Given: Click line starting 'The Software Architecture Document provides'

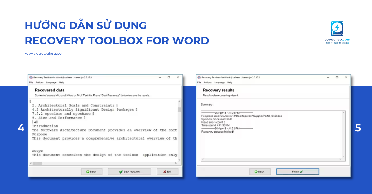Looking at the screenshot, I should (x=104, y=130).
